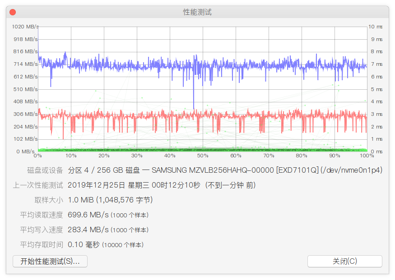The width and height of the screenshot is (395, 280).
Task: Click the red window close button
Action: pyautogui.click(x=13, y=12)
